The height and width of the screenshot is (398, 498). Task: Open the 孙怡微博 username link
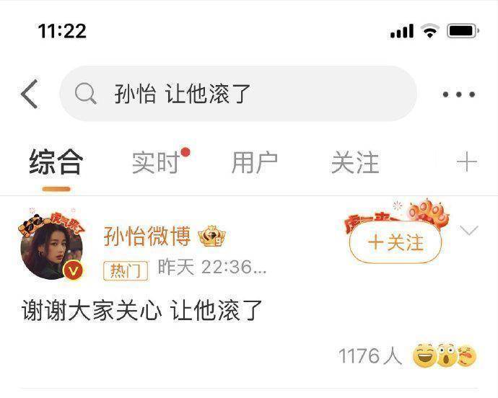tap(147, 236)
